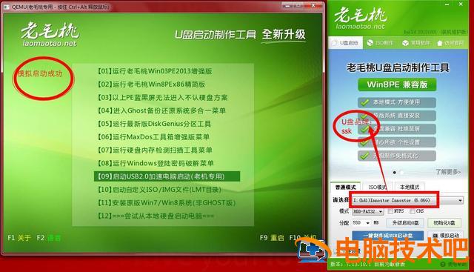Click the 随心所欲 个性设置 feature item
Image resolution: width=474 pixels, height=272 pixels.
click(x=397, y=142)
